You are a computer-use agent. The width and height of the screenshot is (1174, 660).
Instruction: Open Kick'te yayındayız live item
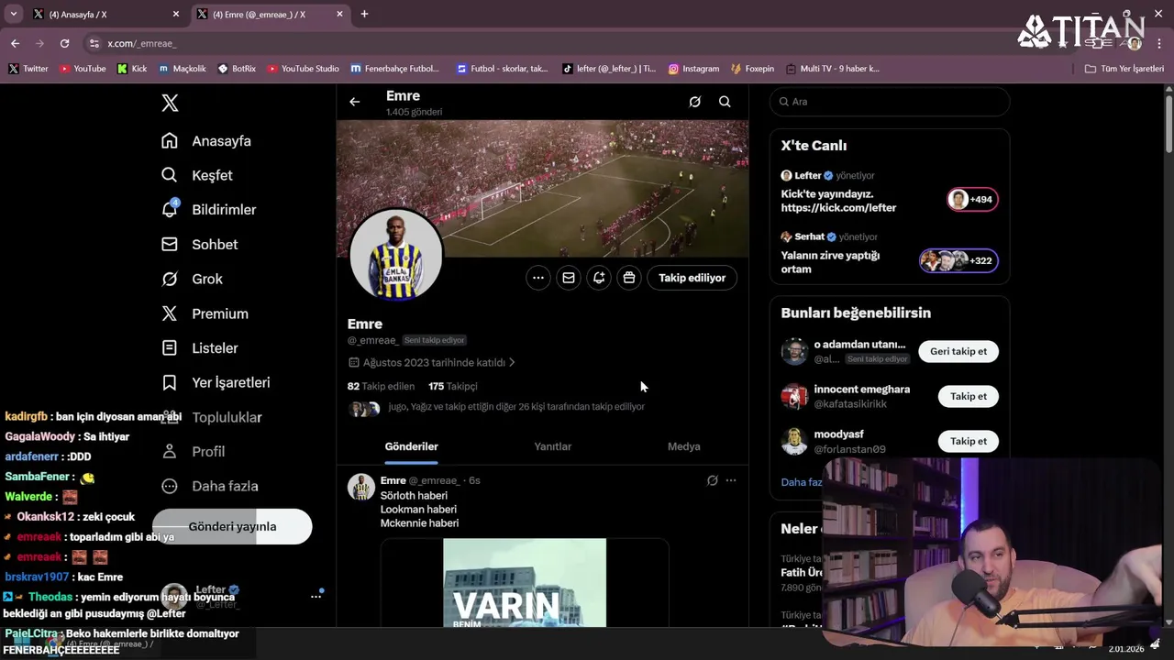point(838,202)
